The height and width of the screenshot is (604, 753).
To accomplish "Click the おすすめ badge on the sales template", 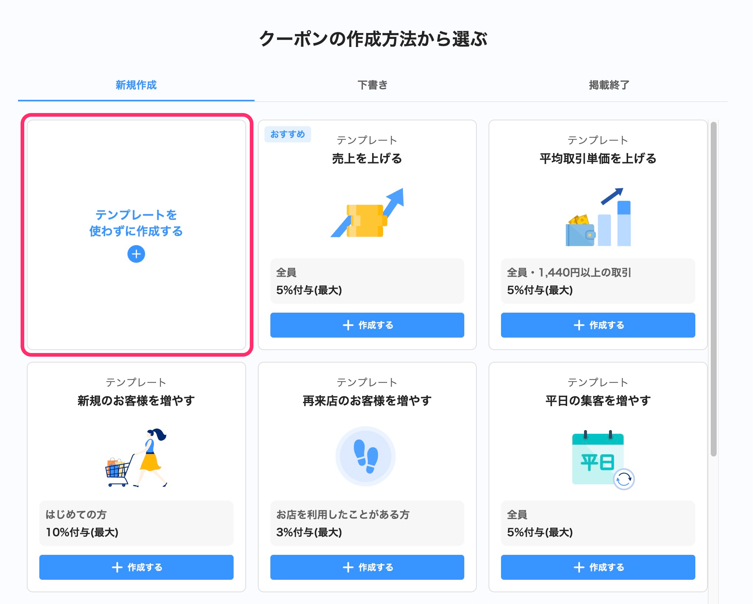I will [288, 134].
